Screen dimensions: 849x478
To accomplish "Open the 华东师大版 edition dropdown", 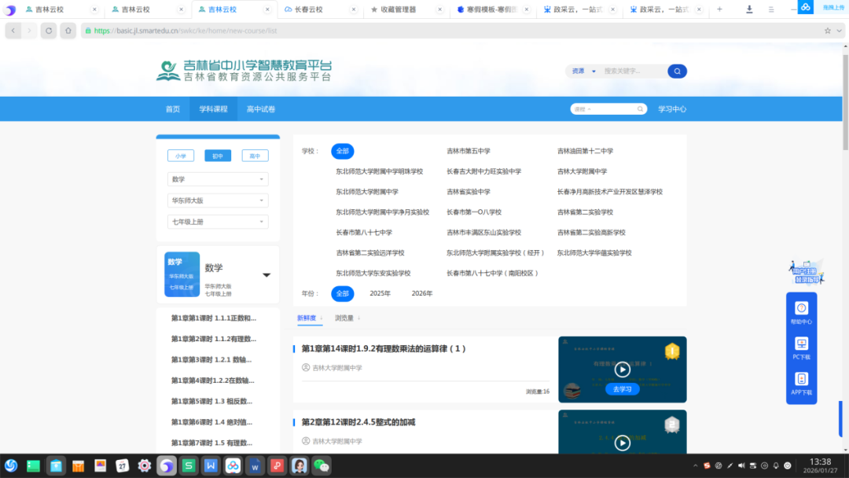I will pyautogui.click(x=218, y=200).
